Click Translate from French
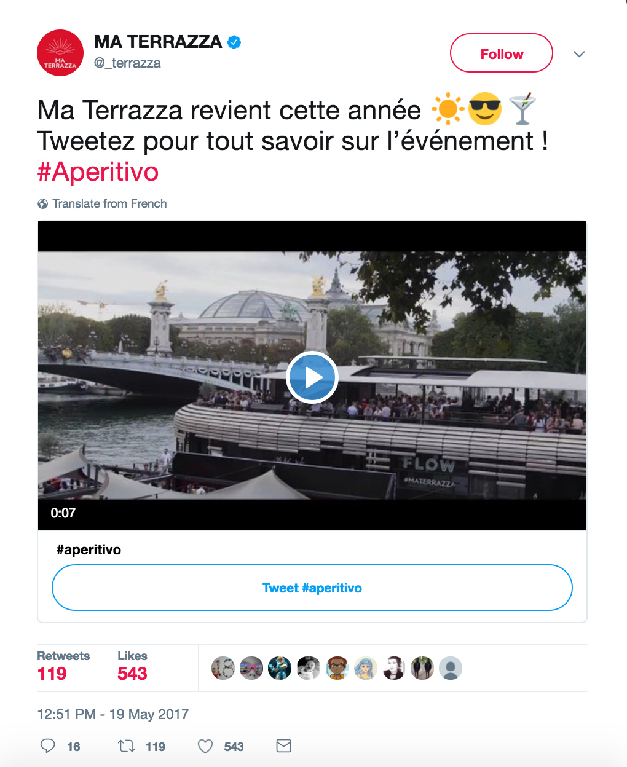This screenshot has height=767, width=627. pos(109,204)
